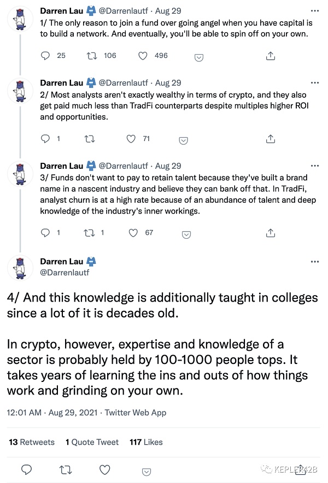
Task: Open the Twitter Web App source link
Action: pyautogui.click(x=136, y=413)
